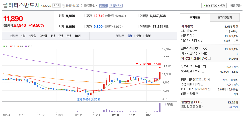Switch chart to 3년 period
This screenshot has width=244, height=122.
(x=61, y=36)
